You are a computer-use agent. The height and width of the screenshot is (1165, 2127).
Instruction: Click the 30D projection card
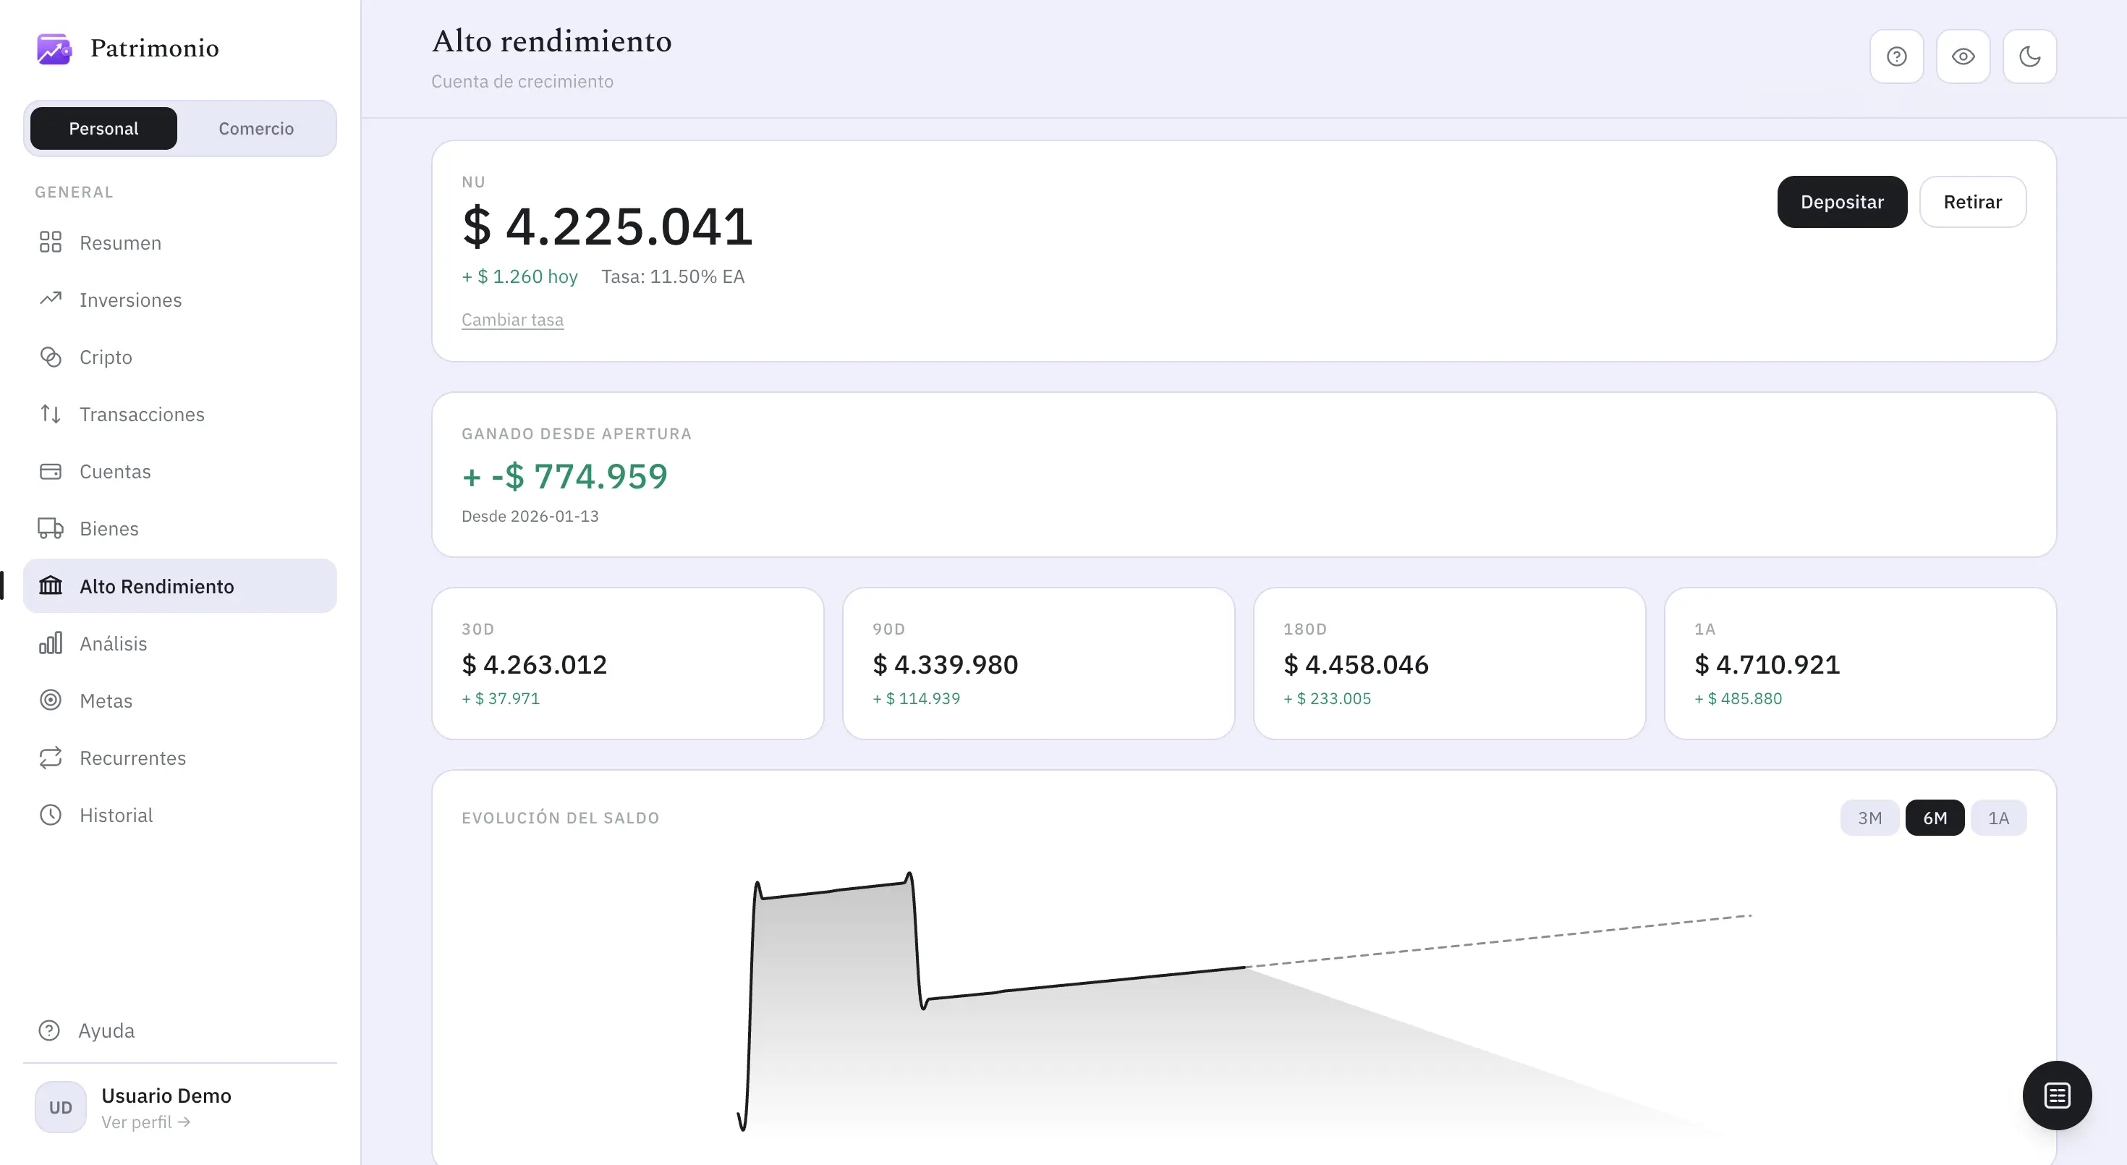pos(627,663)
